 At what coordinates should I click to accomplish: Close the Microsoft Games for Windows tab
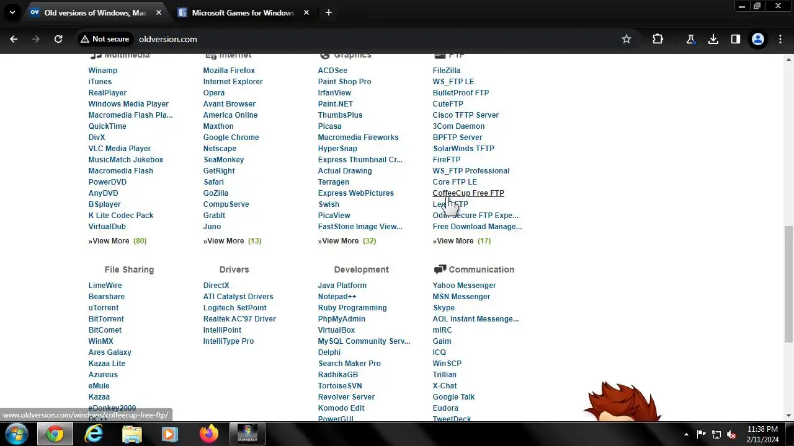click(306, 12)
